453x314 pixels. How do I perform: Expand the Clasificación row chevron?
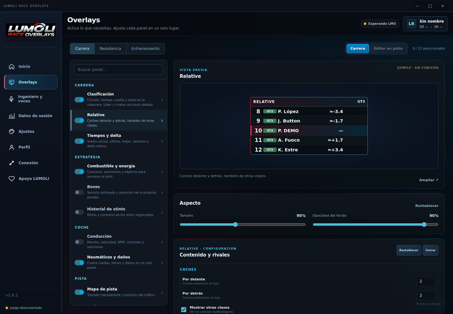(162, 100)
